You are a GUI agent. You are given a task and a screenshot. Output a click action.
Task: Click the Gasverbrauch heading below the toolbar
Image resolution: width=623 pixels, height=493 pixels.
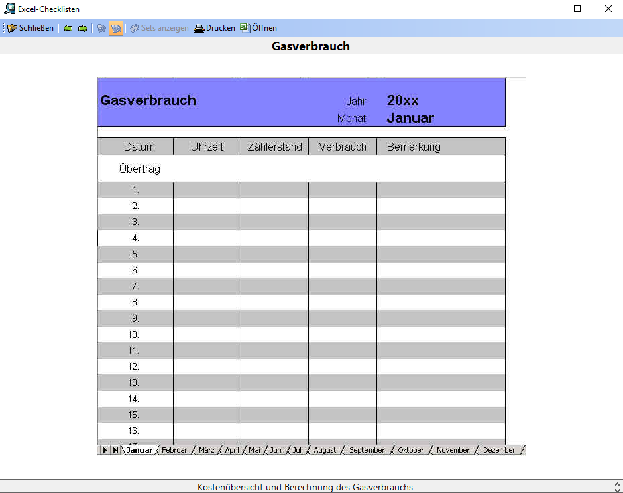[310, 46]
